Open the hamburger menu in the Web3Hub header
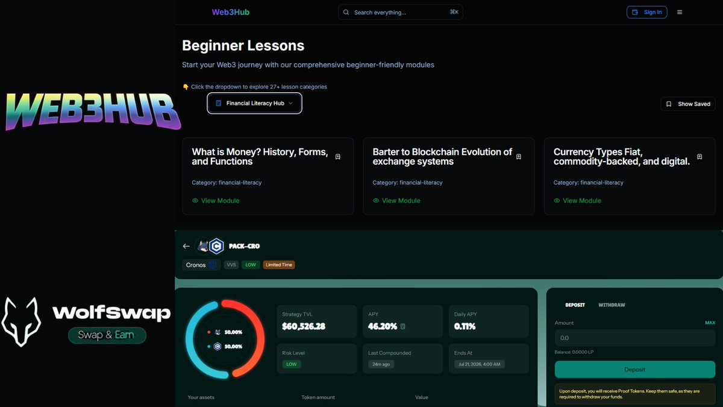Screen dimensions: 723x407 click(680, 12)
